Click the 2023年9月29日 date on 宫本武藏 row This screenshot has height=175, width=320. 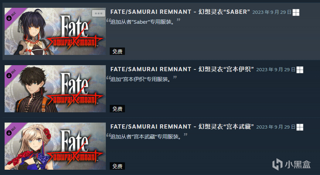(x=275, y=127)
